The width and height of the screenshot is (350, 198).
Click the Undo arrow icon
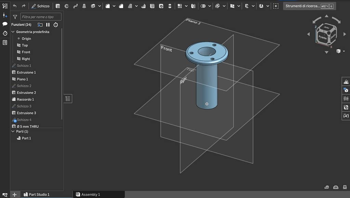click(x=14, y=6)
